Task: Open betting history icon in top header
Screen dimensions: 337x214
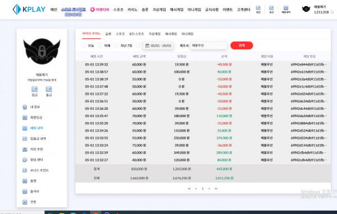Action: pos(286,10)
